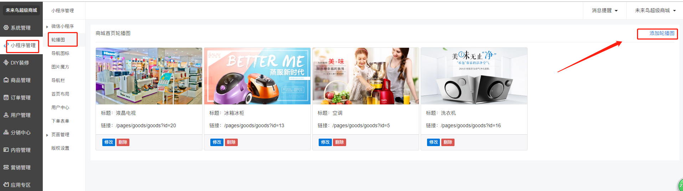Image resolution: width=683 pixels, height=191 pixels.
Task: Click link text /pages/goods/goods?id=5
Action: point(361,125)
